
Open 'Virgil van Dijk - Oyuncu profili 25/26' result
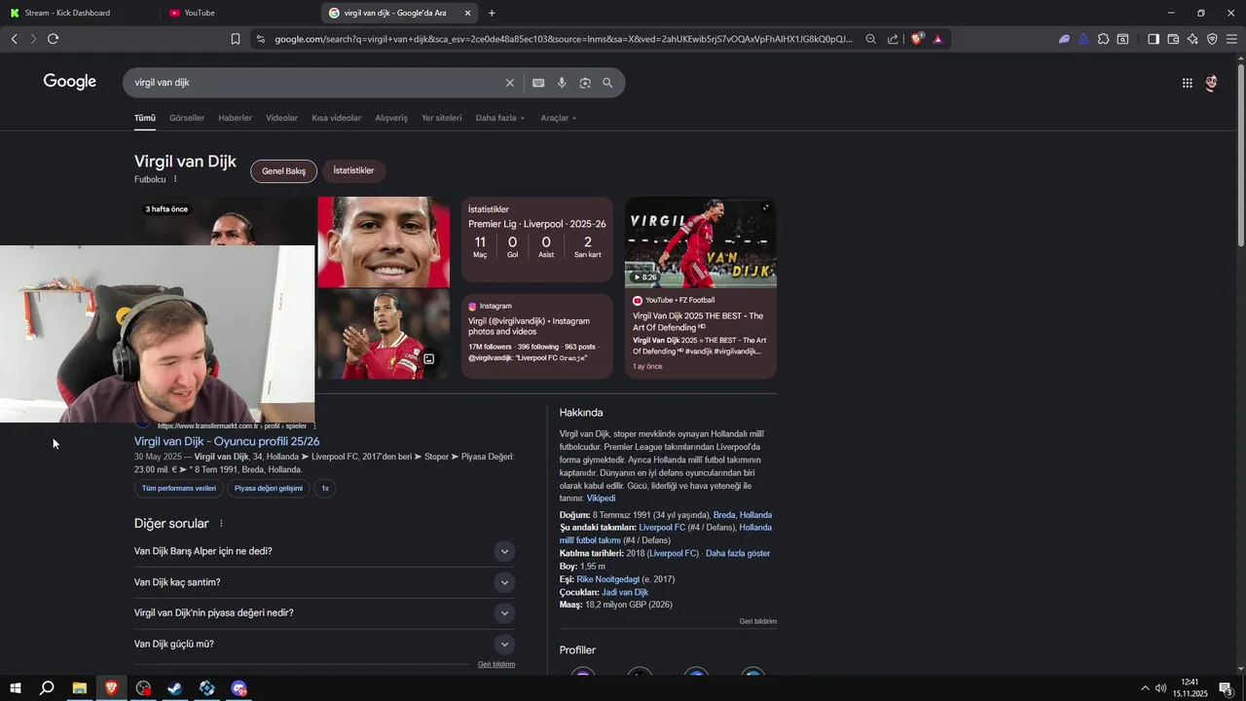[x=227, y=442]
